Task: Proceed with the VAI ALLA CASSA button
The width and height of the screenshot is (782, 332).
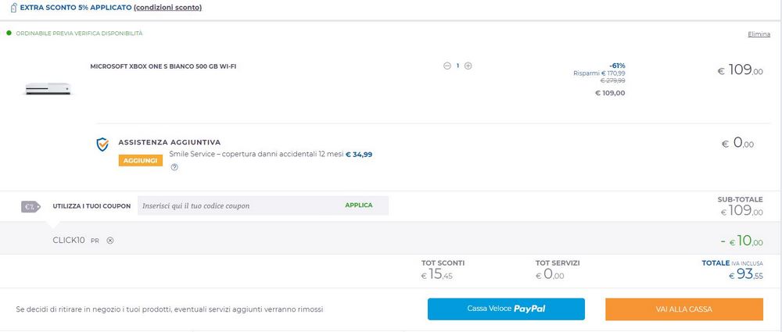Action: [683, 309]
